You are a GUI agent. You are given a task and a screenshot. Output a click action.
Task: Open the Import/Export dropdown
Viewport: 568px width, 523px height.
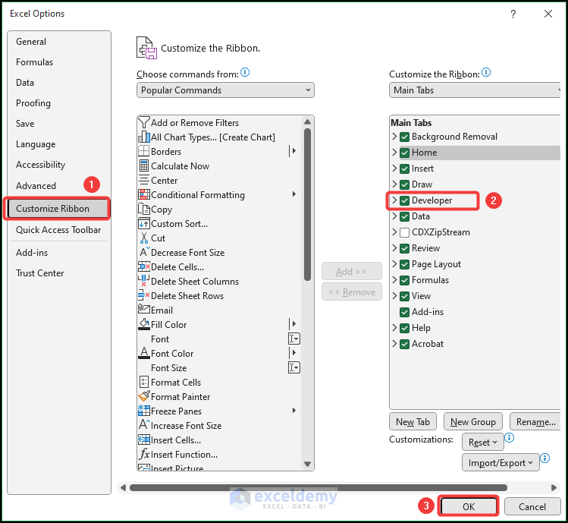pos(501,463)
